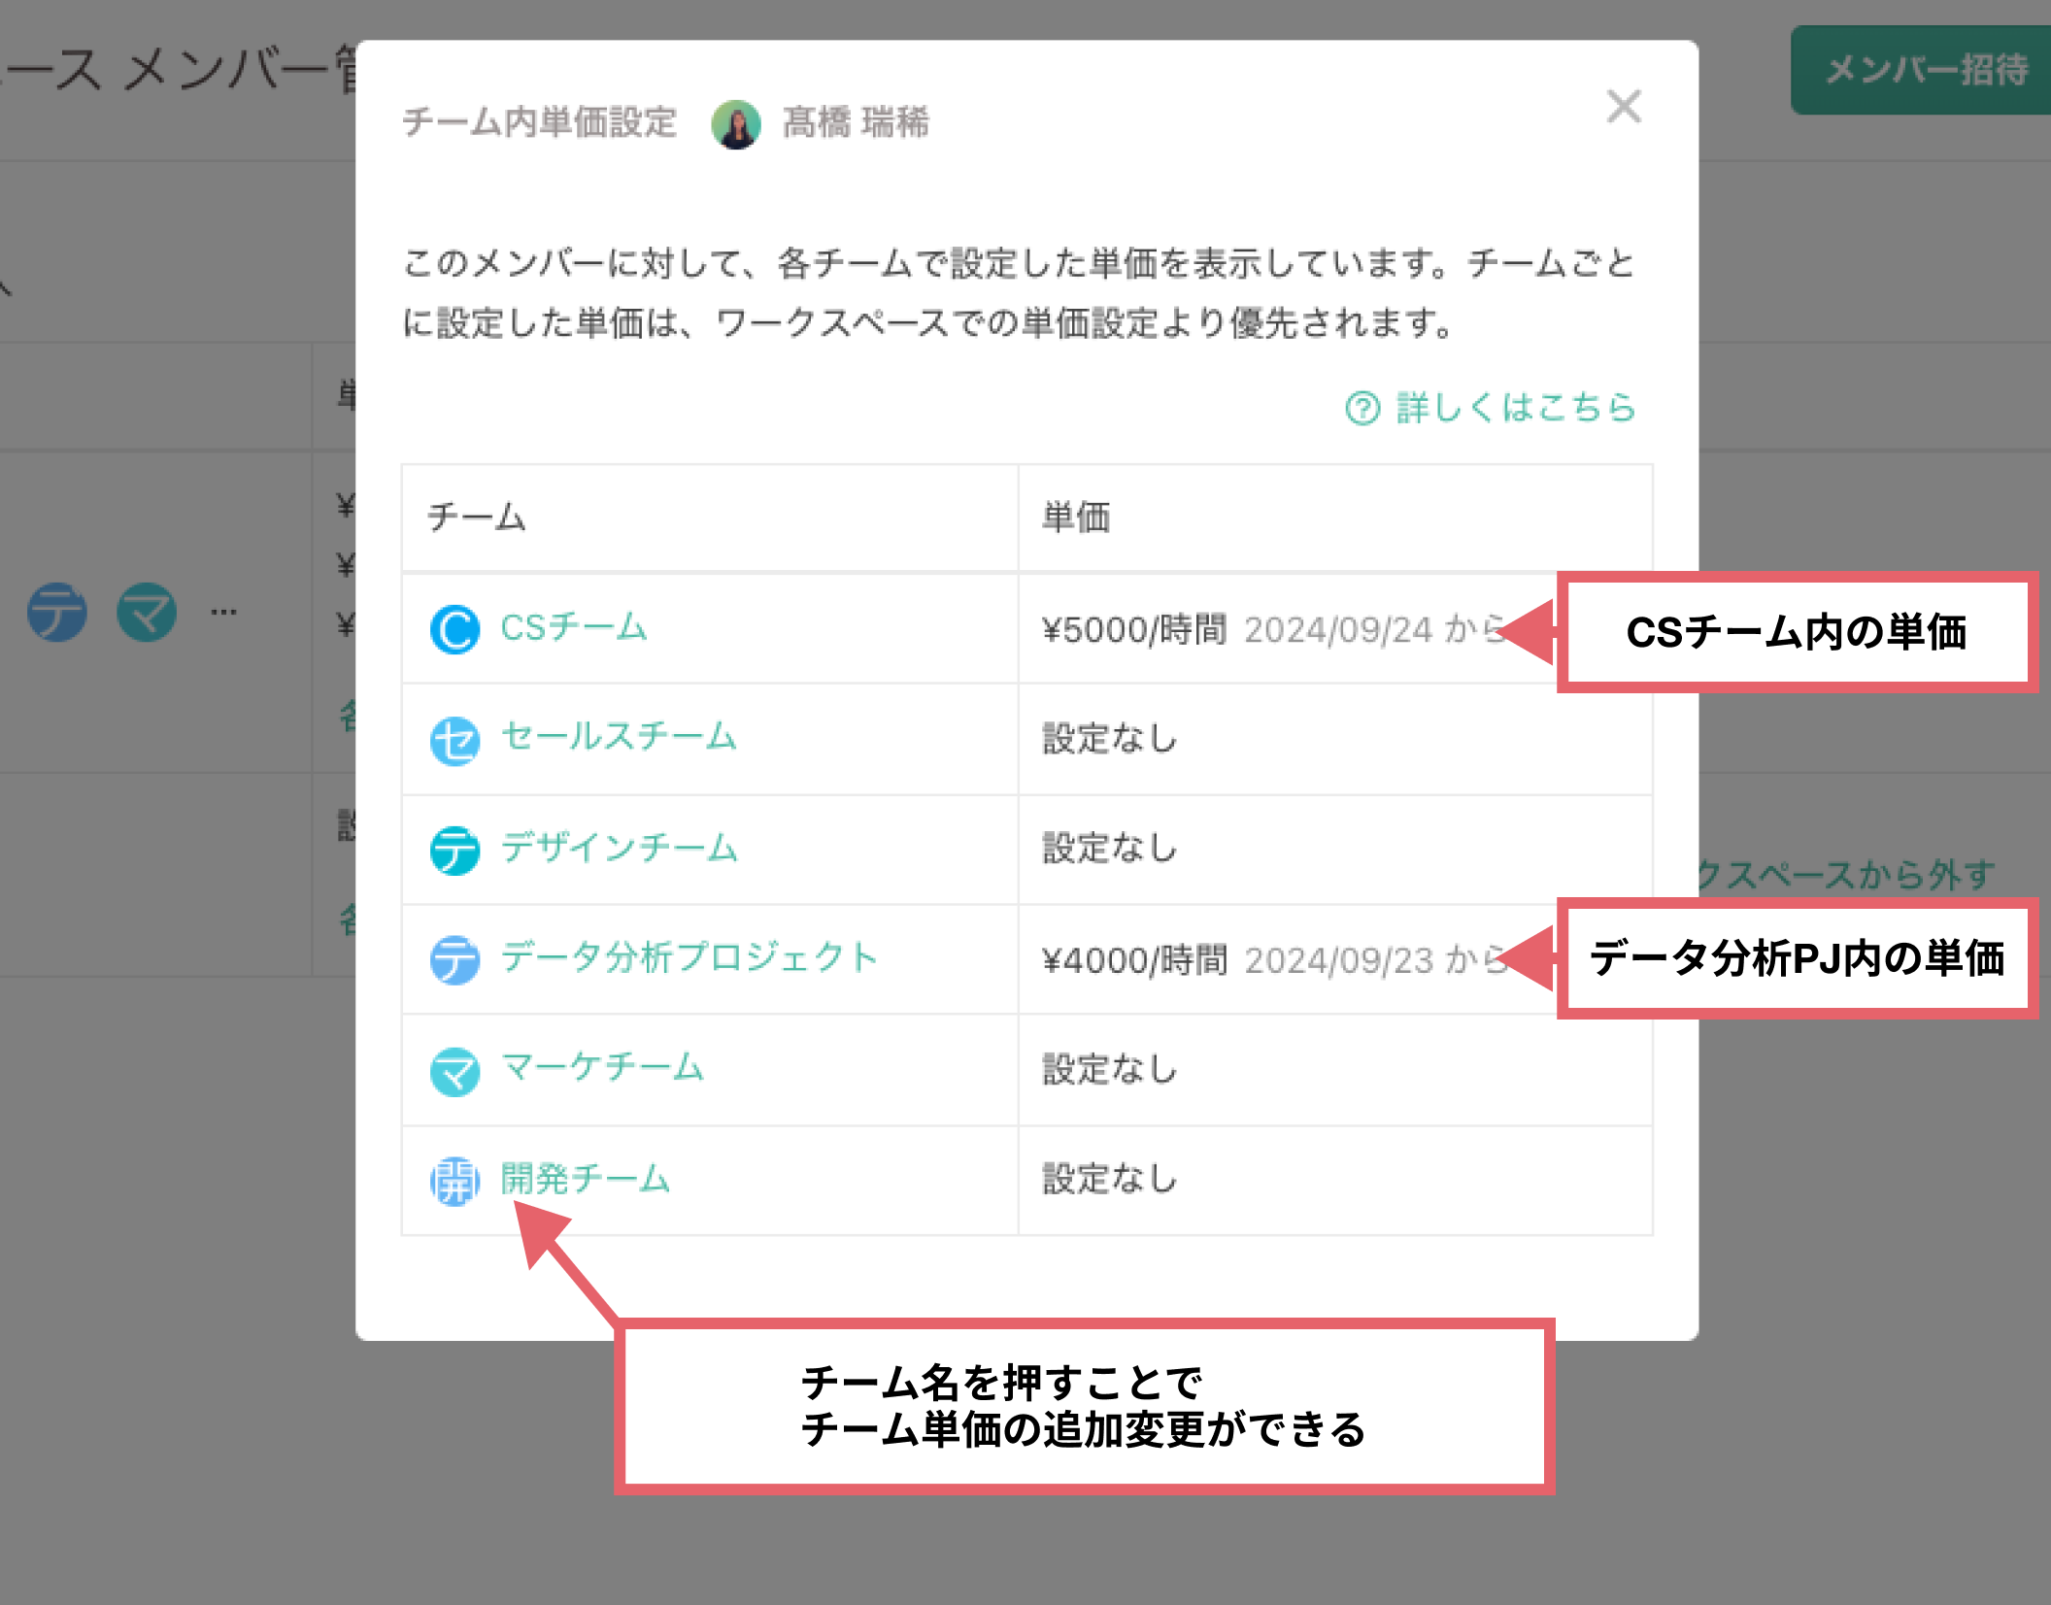
Task: Click the セールスチーム round icon
Action: pos(454,741)
